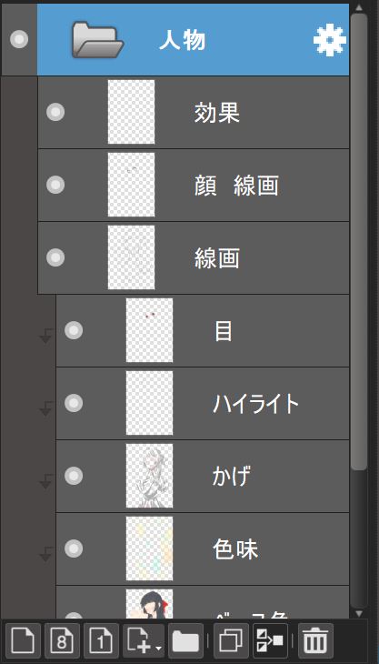Hide the 顔 線画 layer
This screenshot has height=664, width=379.
coord(55,185)
